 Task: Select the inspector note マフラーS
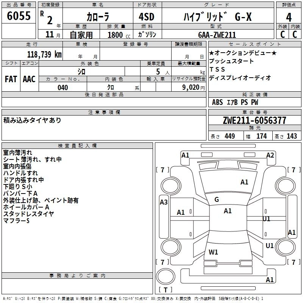tap(16, 221)
